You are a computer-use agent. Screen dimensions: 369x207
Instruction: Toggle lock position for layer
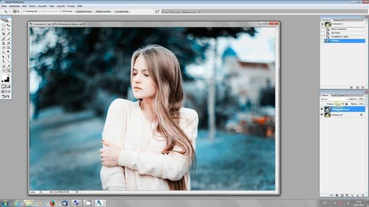click(x=343, y=103)
